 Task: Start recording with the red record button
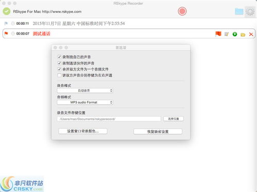coord(182,11)
